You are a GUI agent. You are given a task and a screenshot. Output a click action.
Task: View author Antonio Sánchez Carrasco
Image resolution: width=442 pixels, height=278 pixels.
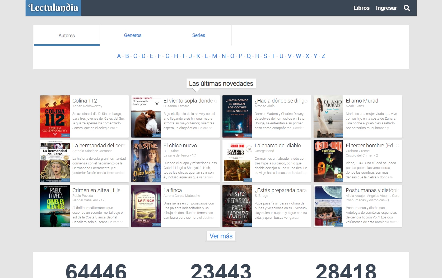coord(92,151)
